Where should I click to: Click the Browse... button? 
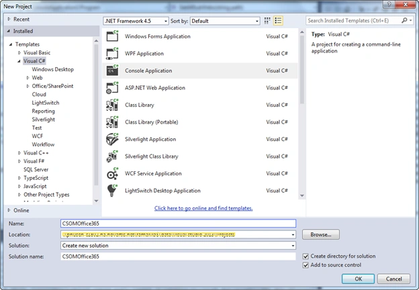[321, 234]
